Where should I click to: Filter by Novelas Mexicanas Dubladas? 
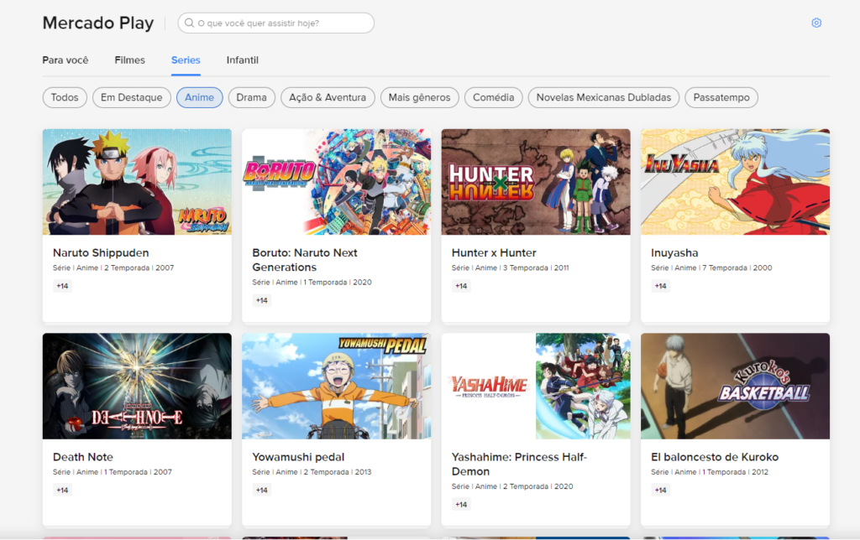click(604, 97)
